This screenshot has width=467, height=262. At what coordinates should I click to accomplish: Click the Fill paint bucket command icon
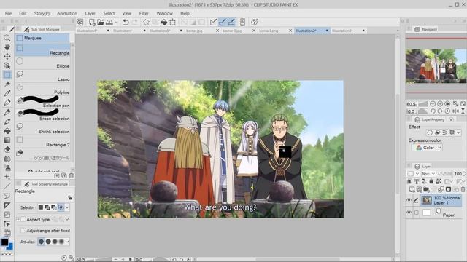[x=163, y=23]
